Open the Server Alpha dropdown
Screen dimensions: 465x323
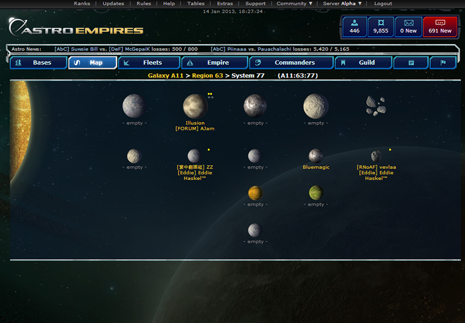pos(342,3)
